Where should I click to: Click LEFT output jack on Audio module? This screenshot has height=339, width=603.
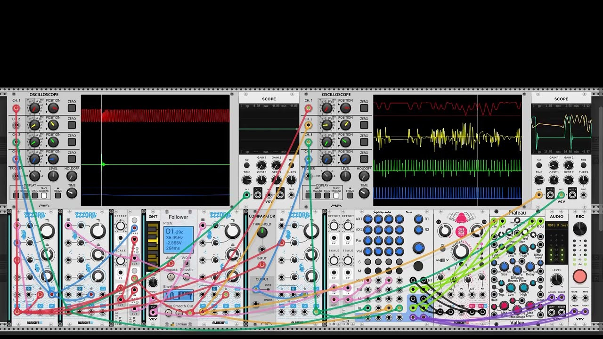click(x=551, y=312)
